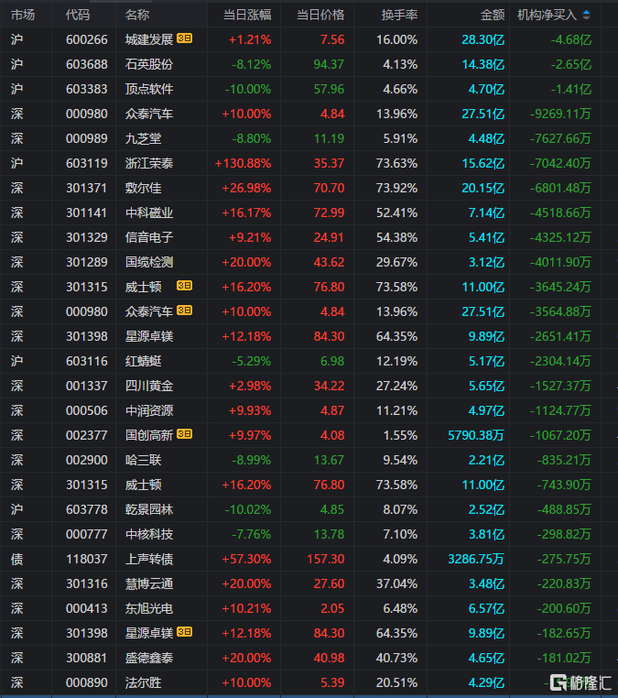Click the 机构净买入 header label
This screenshot has height=698, width=618.
click(548, 16)
